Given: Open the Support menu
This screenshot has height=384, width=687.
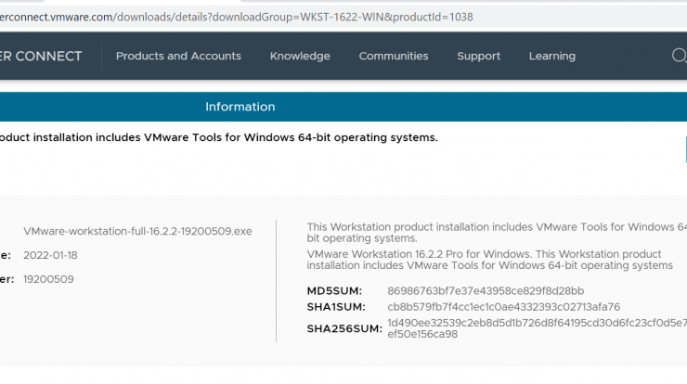Looking at the screenshot, I should pyautogui.click(x=478, y=56).
